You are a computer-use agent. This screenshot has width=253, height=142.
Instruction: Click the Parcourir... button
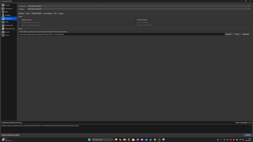(x=229, y=34)
